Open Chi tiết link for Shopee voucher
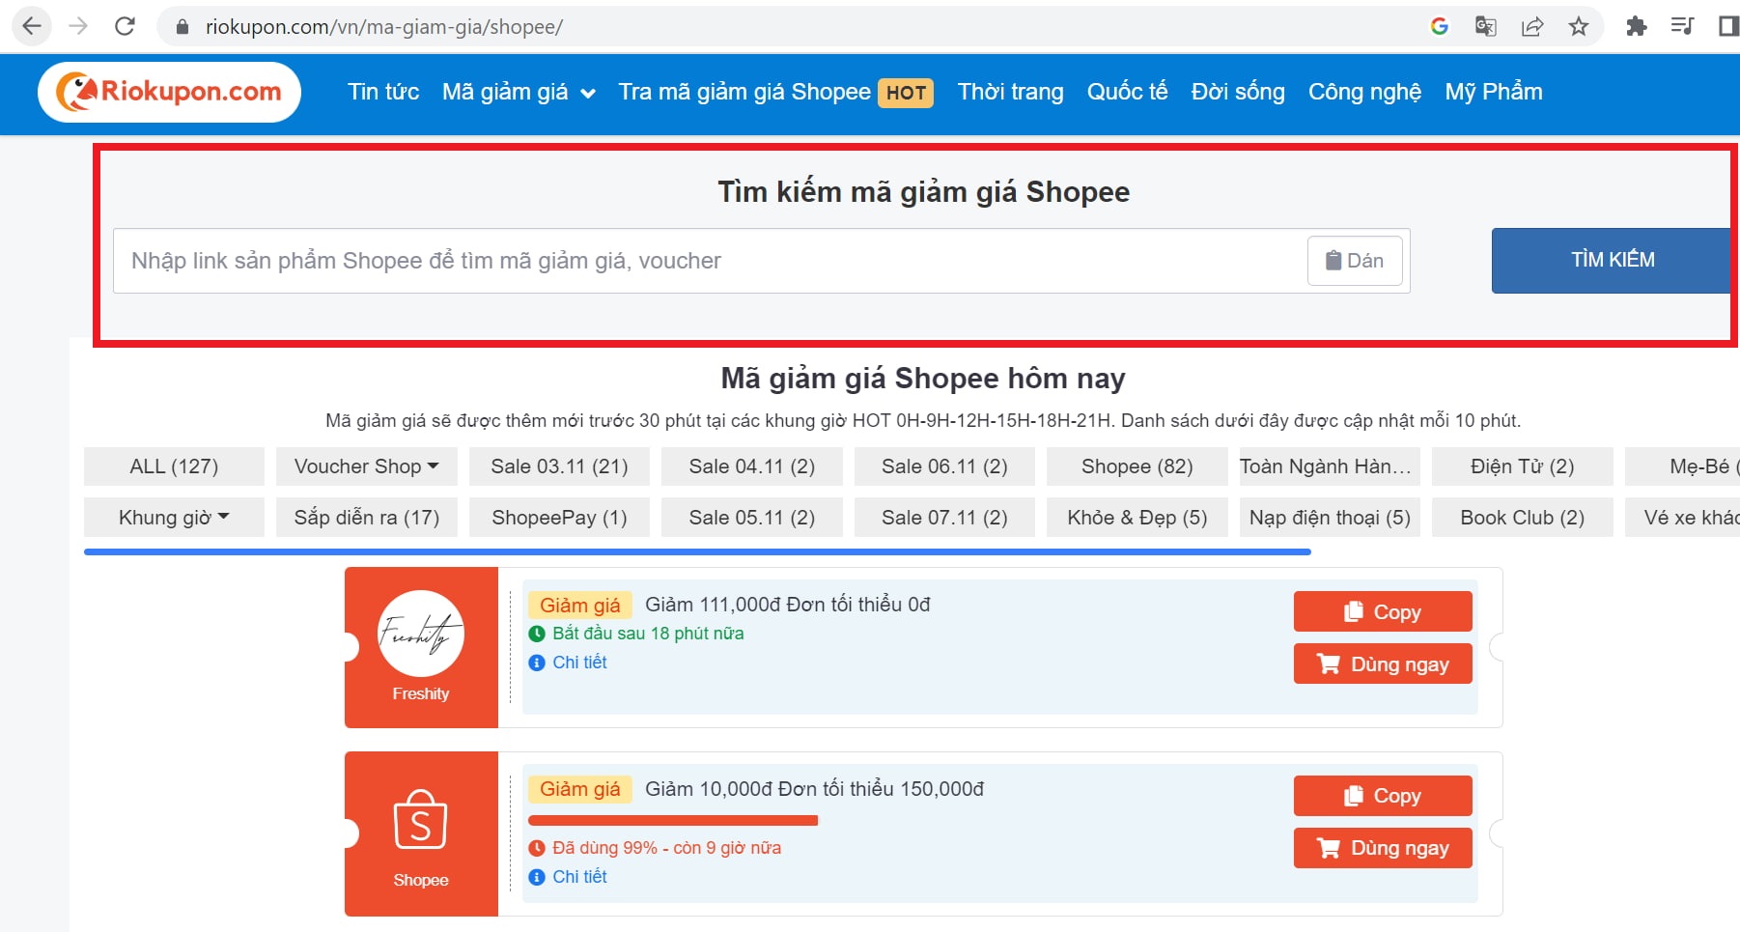 pyautogui.click(x=579, y=877)
